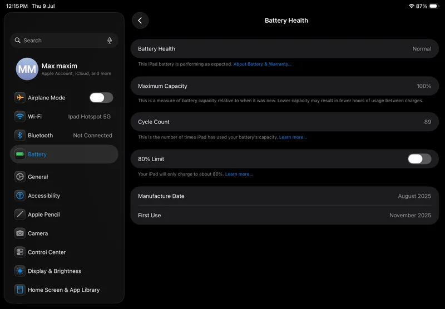Open the Camera settings icon
This screenshot has height=309, width=445.
click(20, 233)
